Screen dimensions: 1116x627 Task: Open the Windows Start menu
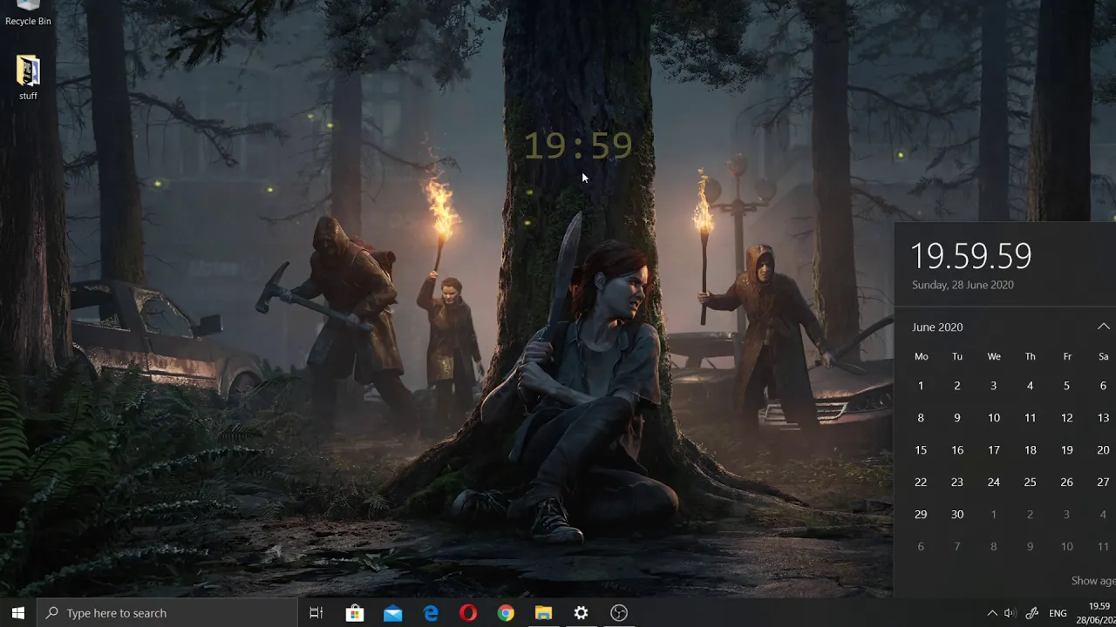click(x=17, y=613)
